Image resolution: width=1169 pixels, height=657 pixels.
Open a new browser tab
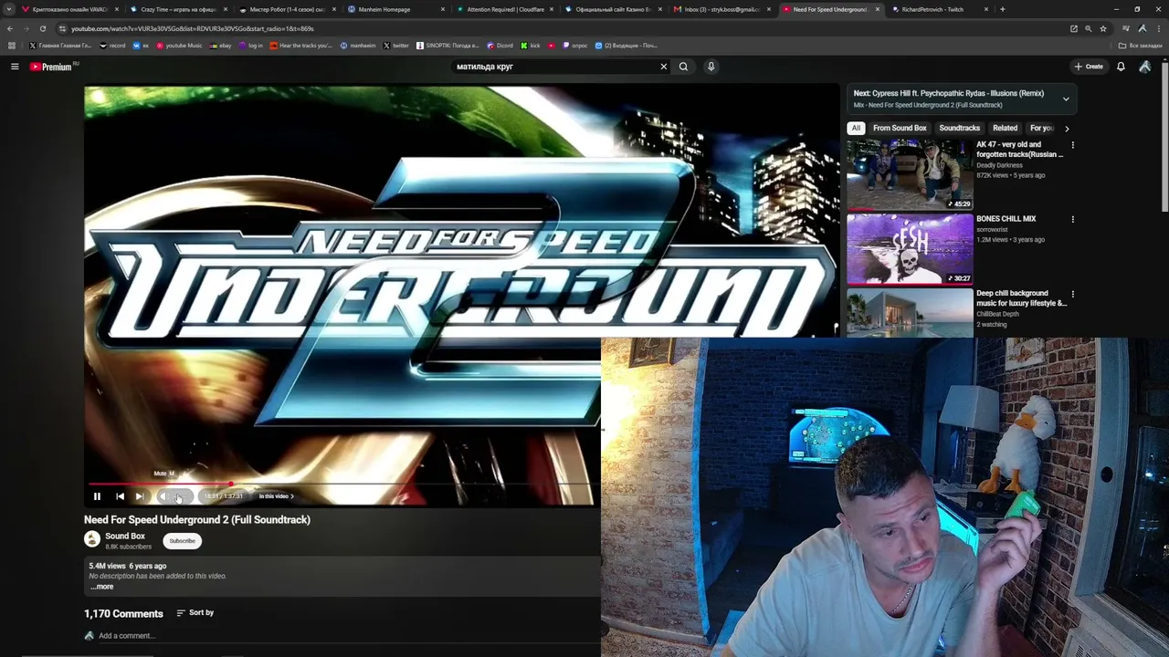coord(1003,9)
